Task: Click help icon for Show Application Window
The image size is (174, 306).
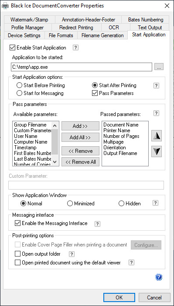Action: click(155, 203)
